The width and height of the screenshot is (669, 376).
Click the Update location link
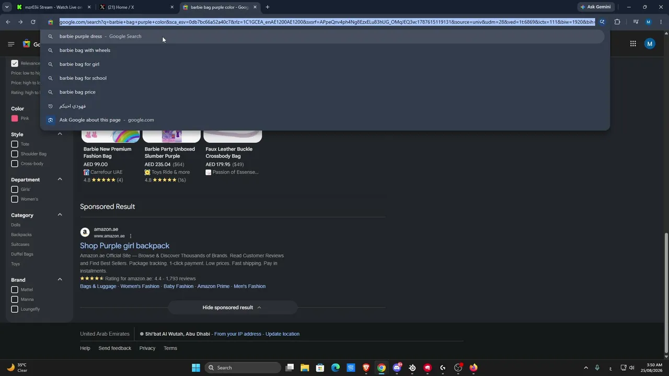coord(282,334)
